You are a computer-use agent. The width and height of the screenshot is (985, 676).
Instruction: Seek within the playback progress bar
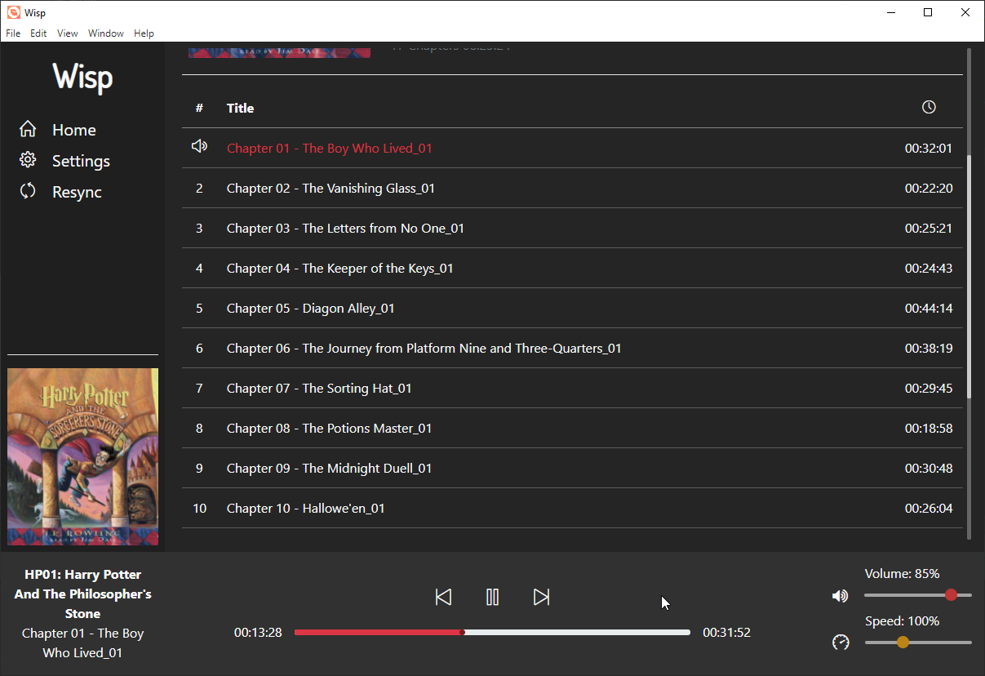(492, 632)
